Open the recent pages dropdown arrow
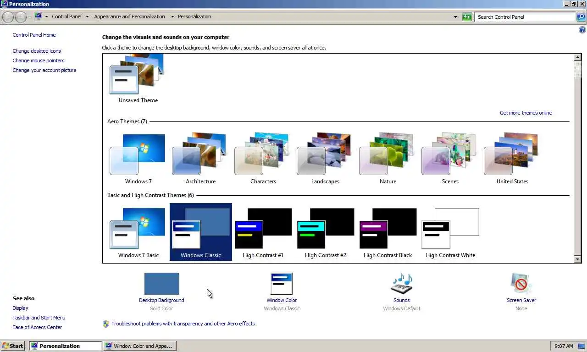 tap(30, 17)
